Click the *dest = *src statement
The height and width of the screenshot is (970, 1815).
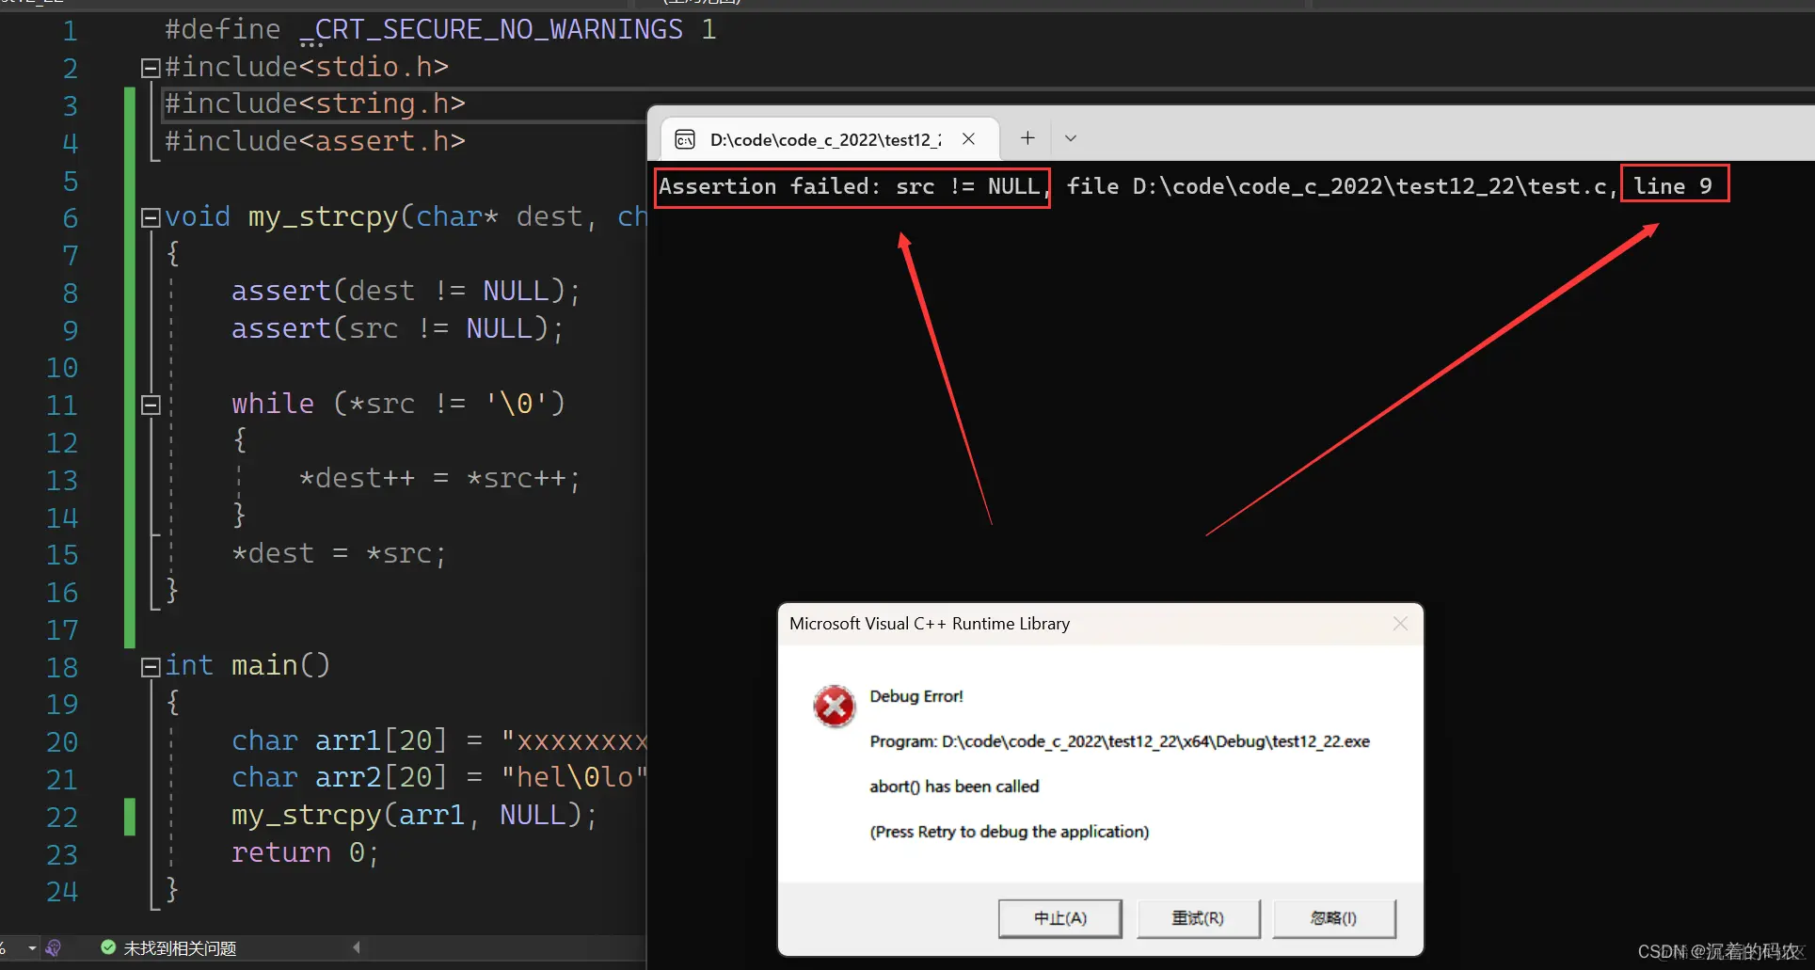click(339, 553)
